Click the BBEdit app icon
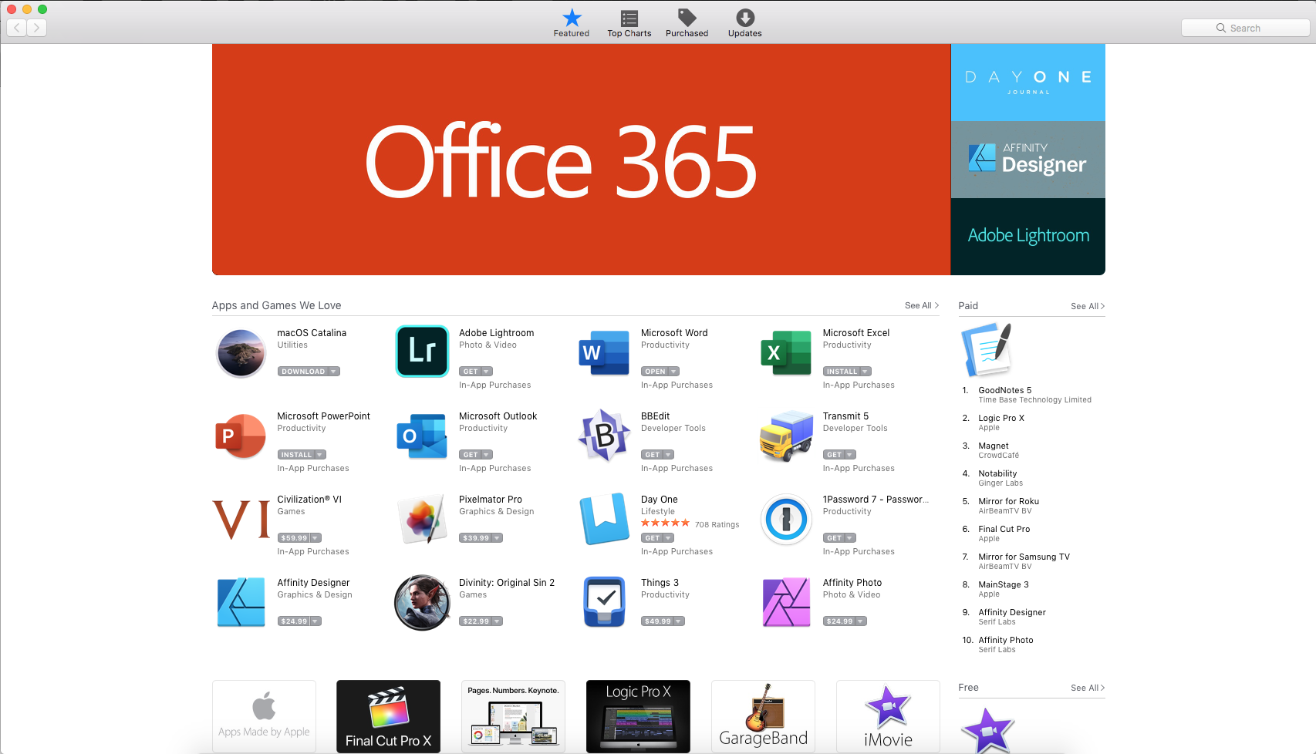This screenshot has height=754, width=1316. (604, 436)
